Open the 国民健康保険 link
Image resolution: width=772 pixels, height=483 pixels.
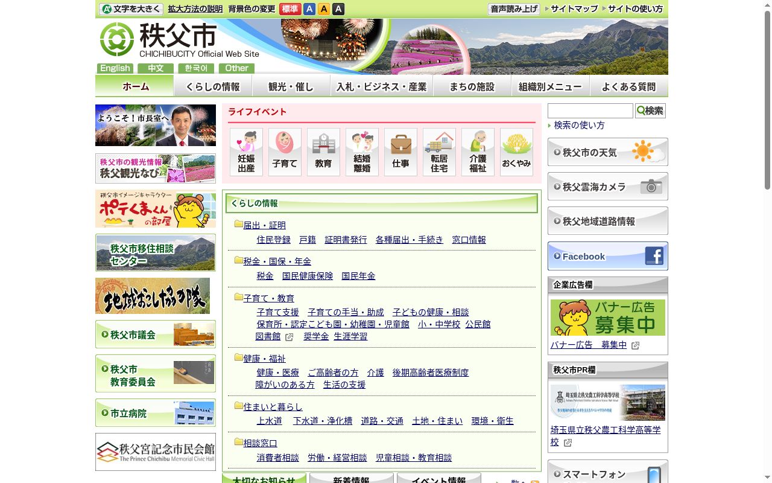pyautogui.click(x=308, y=276)
